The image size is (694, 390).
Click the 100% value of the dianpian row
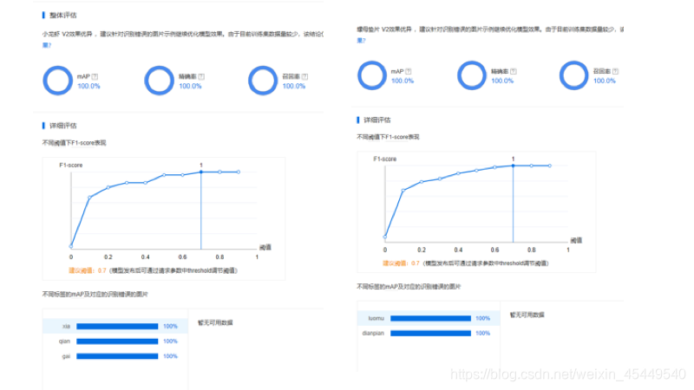(x=483, y=334)
